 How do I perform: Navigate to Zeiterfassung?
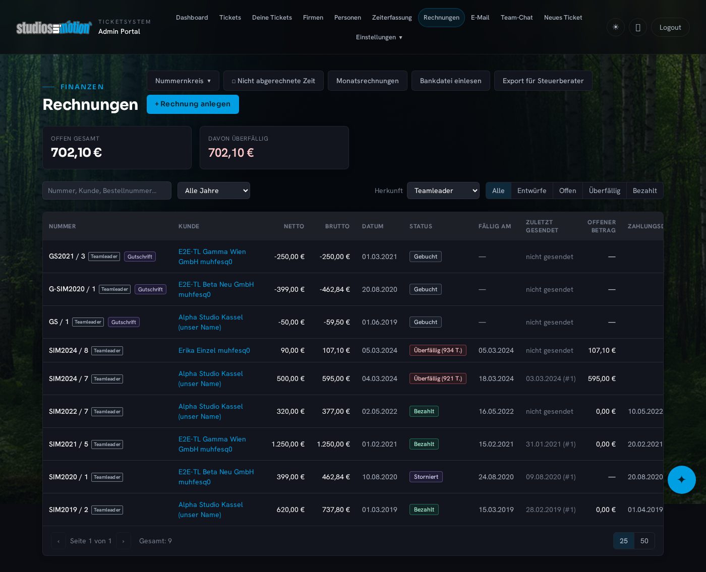click(392, 18)
